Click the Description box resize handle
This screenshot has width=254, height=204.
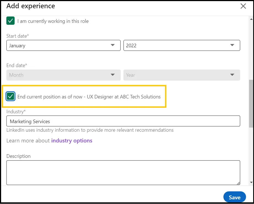pyautogui.click(x=238, y=183)
